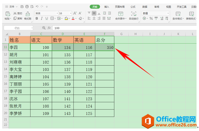Expand the Name Box C11 dropdown
This screenshot has height=131, width=199.
point(32,28)
